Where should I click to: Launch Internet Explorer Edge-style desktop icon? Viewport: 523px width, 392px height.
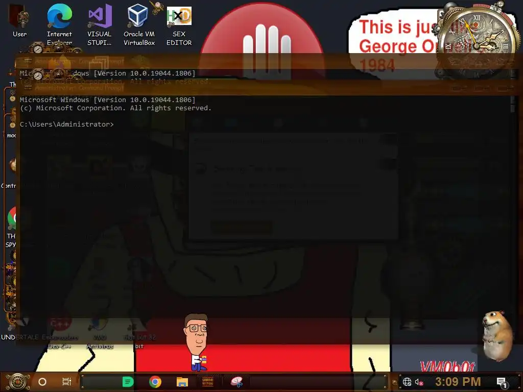(x=59, y=24)
